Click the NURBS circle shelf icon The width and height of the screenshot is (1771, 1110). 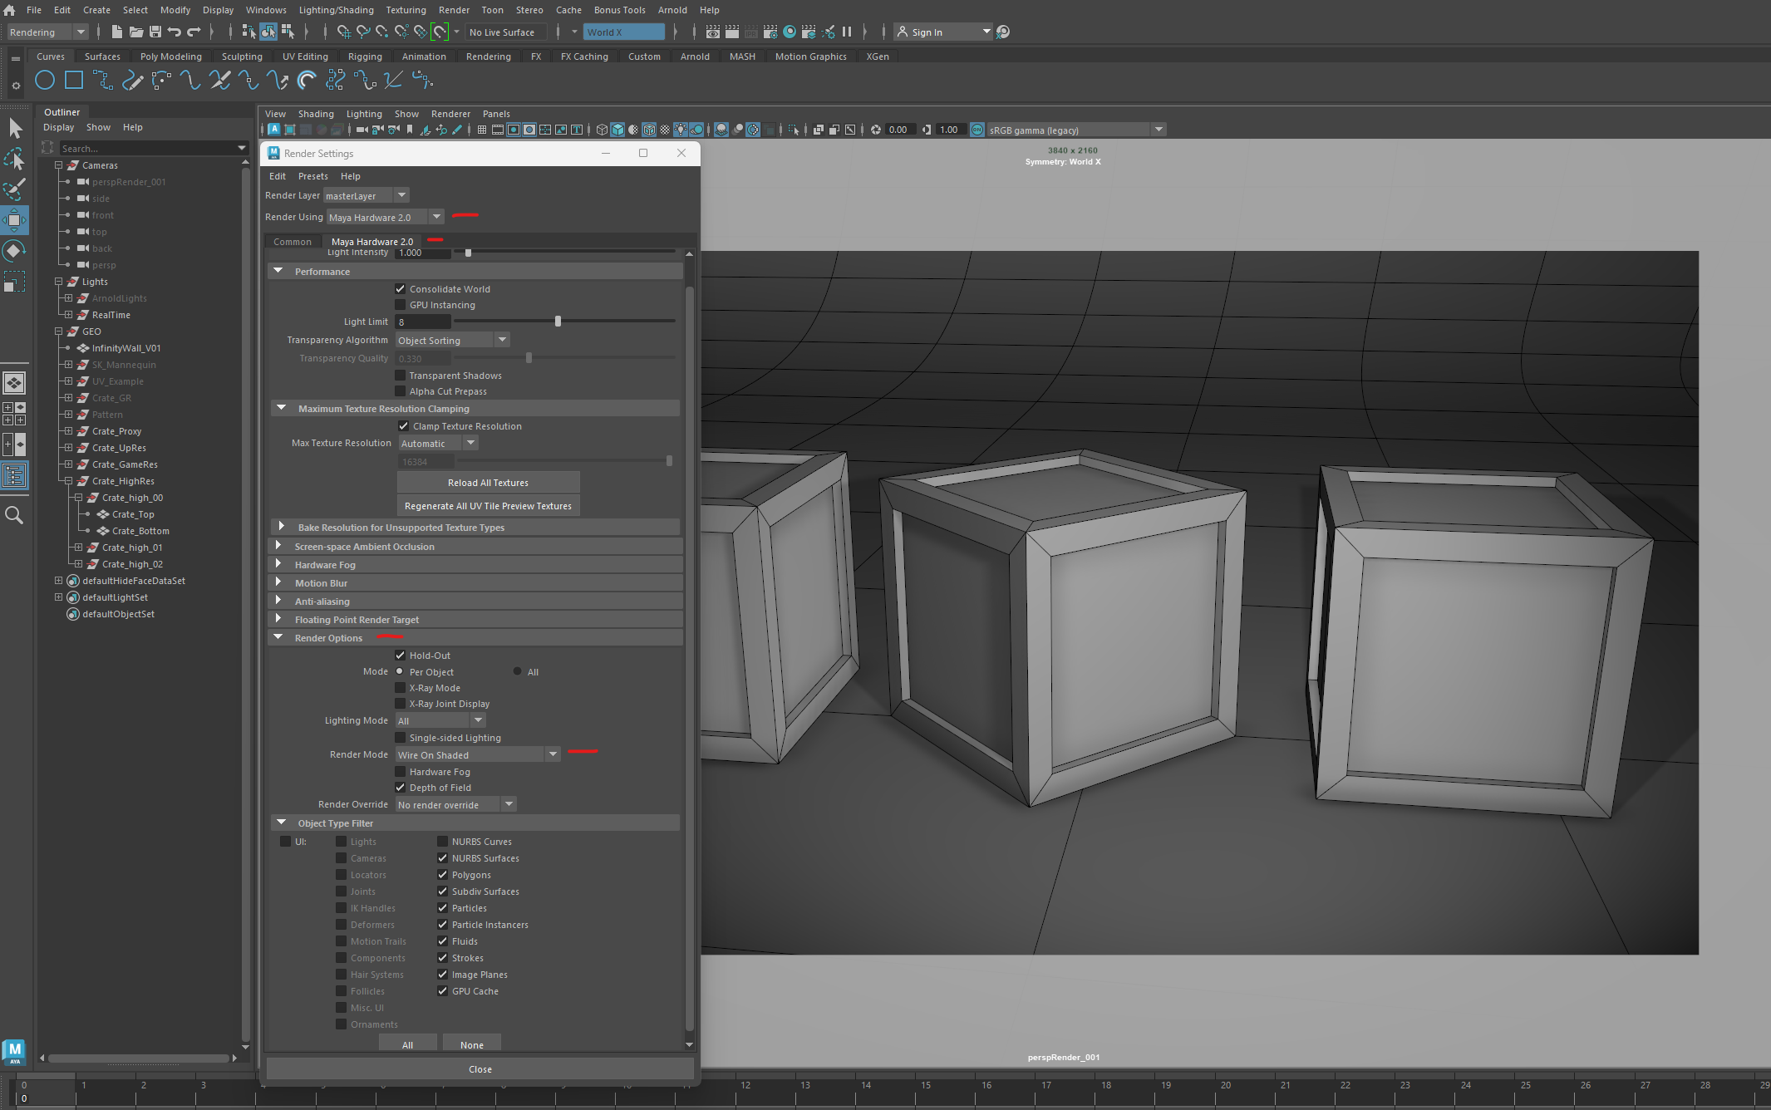45,81
